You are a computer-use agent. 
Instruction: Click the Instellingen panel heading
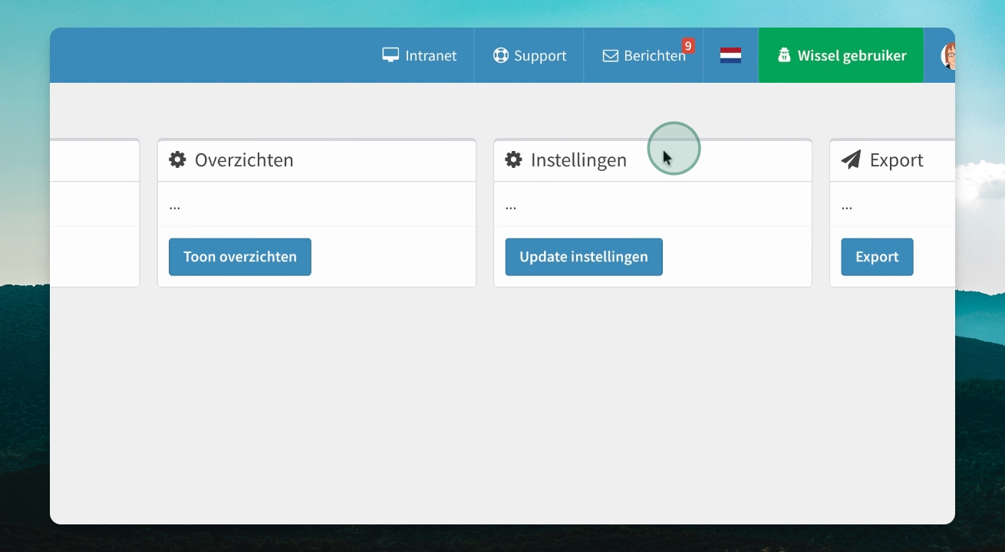coord(578,159)
